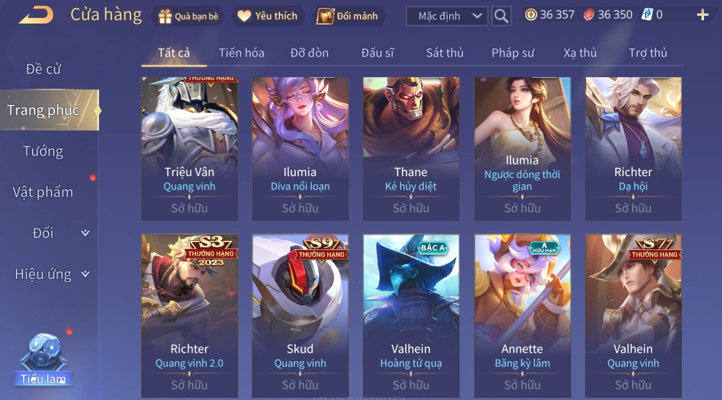Click the gold coin balance icon
The width and height of the screenshot is (722, 400).
click(531, 15)
